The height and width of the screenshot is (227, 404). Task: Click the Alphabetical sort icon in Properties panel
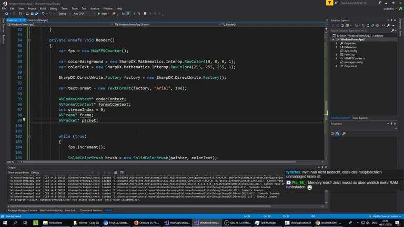(338, 133)
